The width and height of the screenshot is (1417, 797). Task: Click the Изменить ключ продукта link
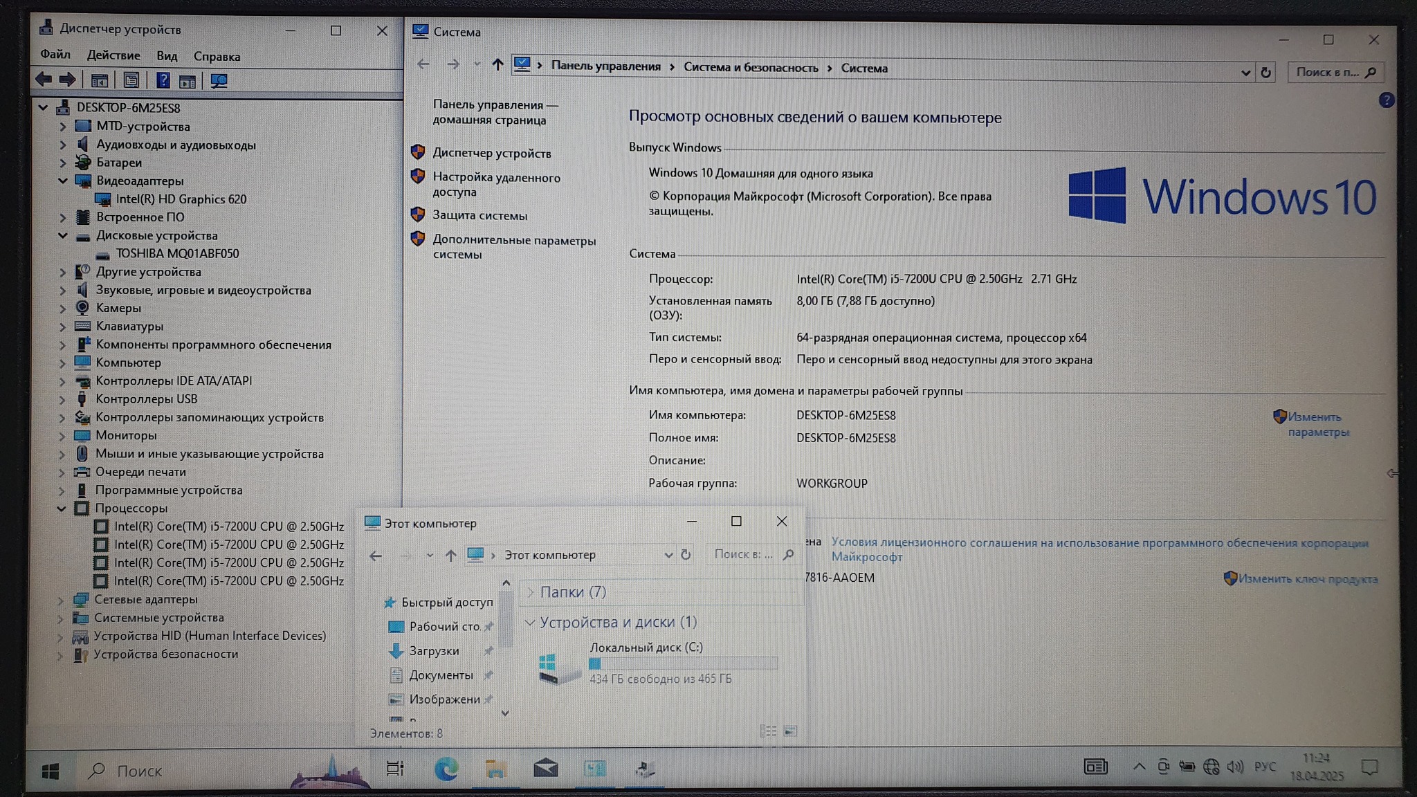(1307, 579)
